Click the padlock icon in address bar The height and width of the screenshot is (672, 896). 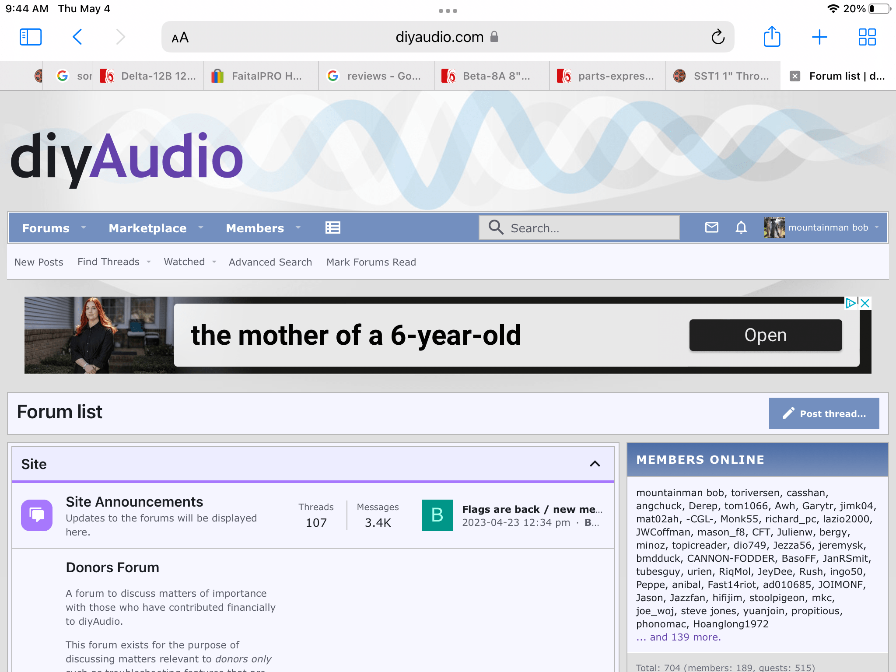[494, 37]
